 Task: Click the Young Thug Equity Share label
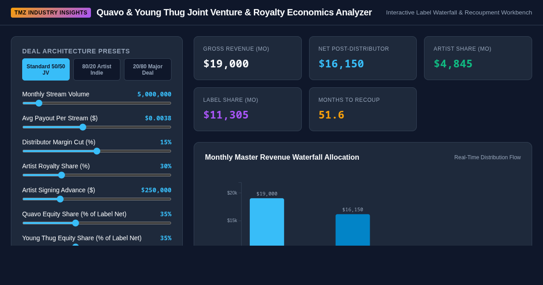click(82, 238)
